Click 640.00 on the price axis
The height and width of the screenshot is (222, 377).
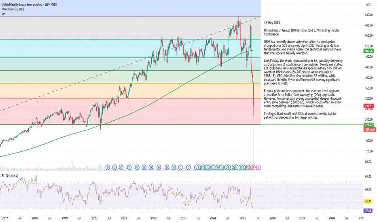point(369,15)
